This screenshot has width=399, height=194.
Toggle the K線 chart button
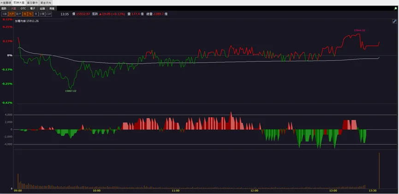pyautogui.click(x=4, y=14)
